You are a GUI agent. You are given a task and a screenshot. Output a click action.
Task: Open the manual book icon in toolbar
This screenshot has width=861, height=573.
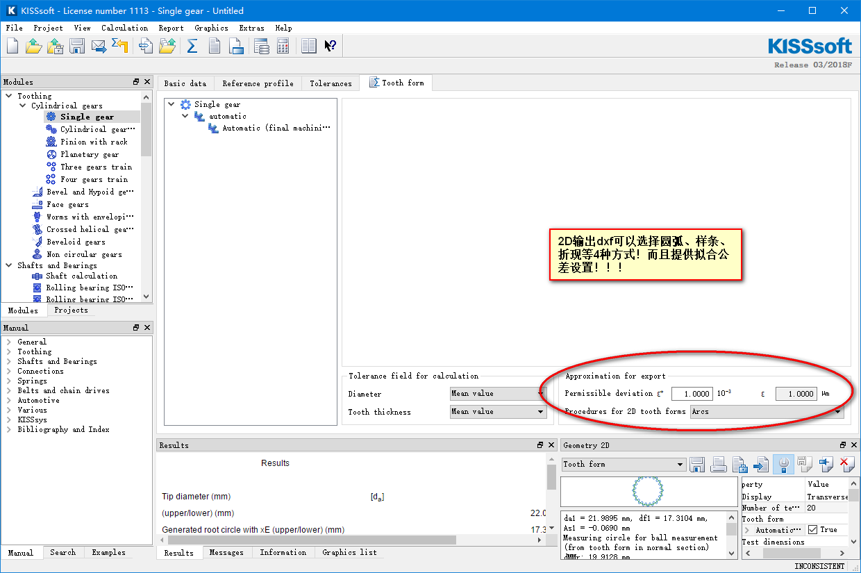(309, 46)
